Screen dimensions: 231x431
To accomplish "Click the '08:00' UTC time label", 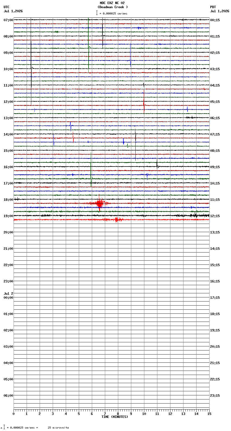I will coord(8,36).
